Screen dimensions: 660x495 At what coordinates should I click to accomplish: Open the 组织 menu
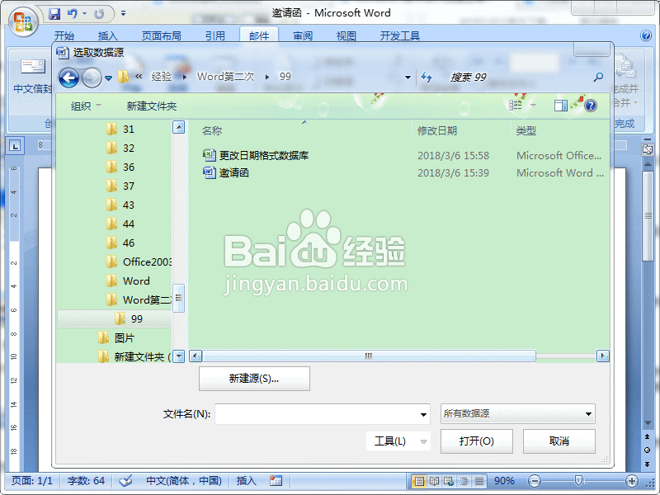86,106
